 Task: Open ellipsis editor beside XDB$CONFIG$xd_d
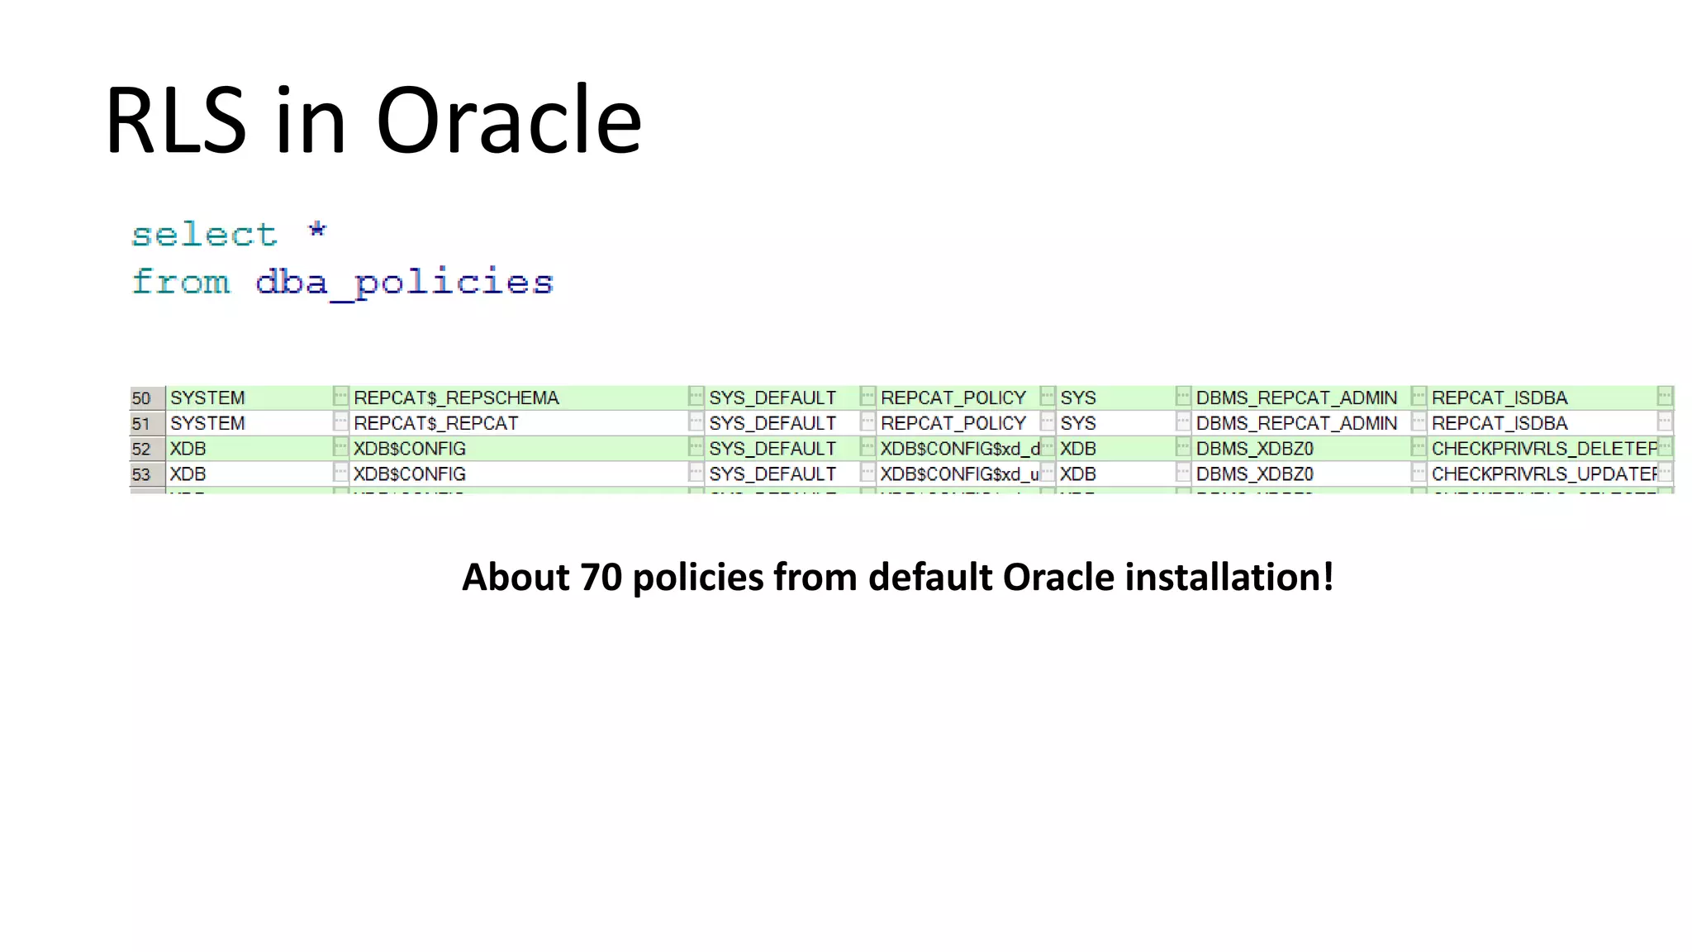(1048, 448)
